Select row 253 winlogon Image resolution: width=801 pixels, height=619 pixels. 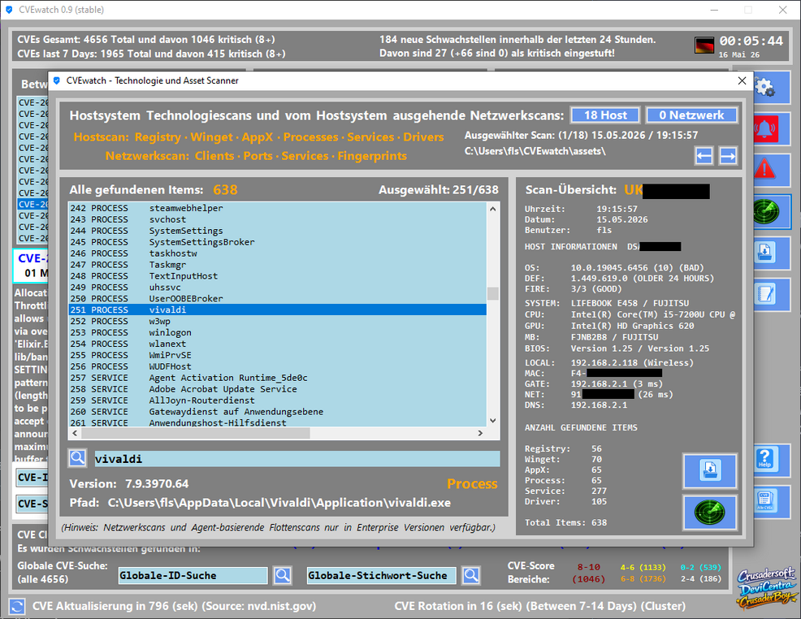[277, 332]
